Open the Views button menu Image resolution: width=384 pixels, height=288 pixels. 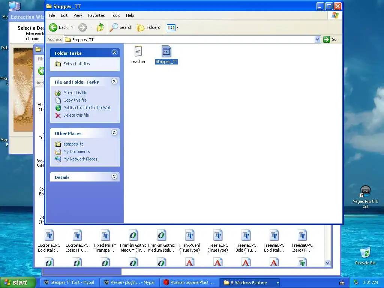[172, 27]
